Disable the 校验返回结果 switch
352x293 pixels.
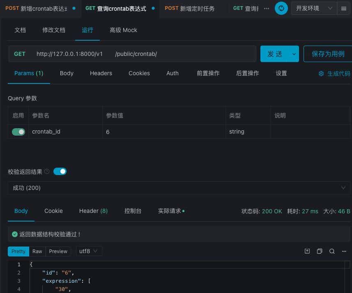[60, 171]
